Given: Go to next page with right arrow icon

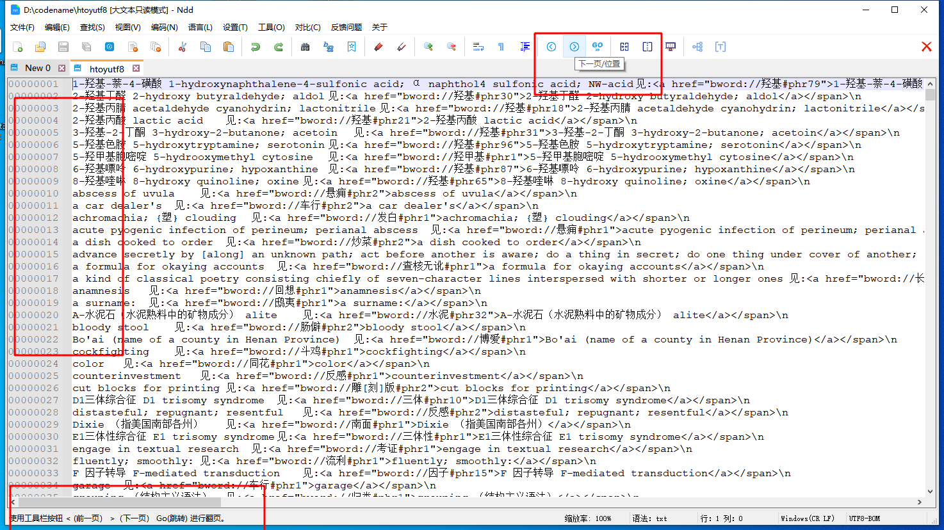Looking at the screenshot, I should 574,46.
